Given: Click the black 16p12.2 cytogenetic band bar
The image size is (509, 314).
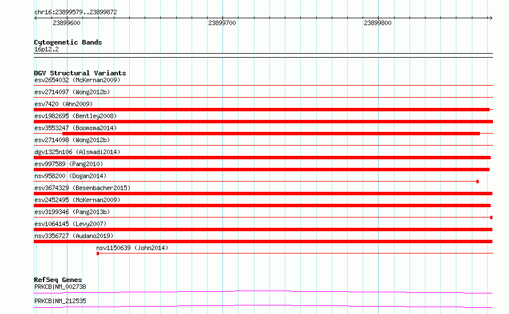Looking at the screenshot, I should pos(263,55).
